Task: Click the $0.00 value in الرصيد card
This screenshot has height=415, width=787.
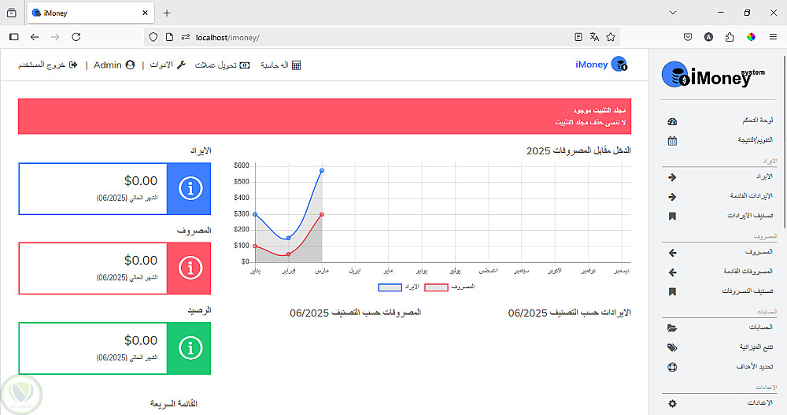Action: pos(141,340)
